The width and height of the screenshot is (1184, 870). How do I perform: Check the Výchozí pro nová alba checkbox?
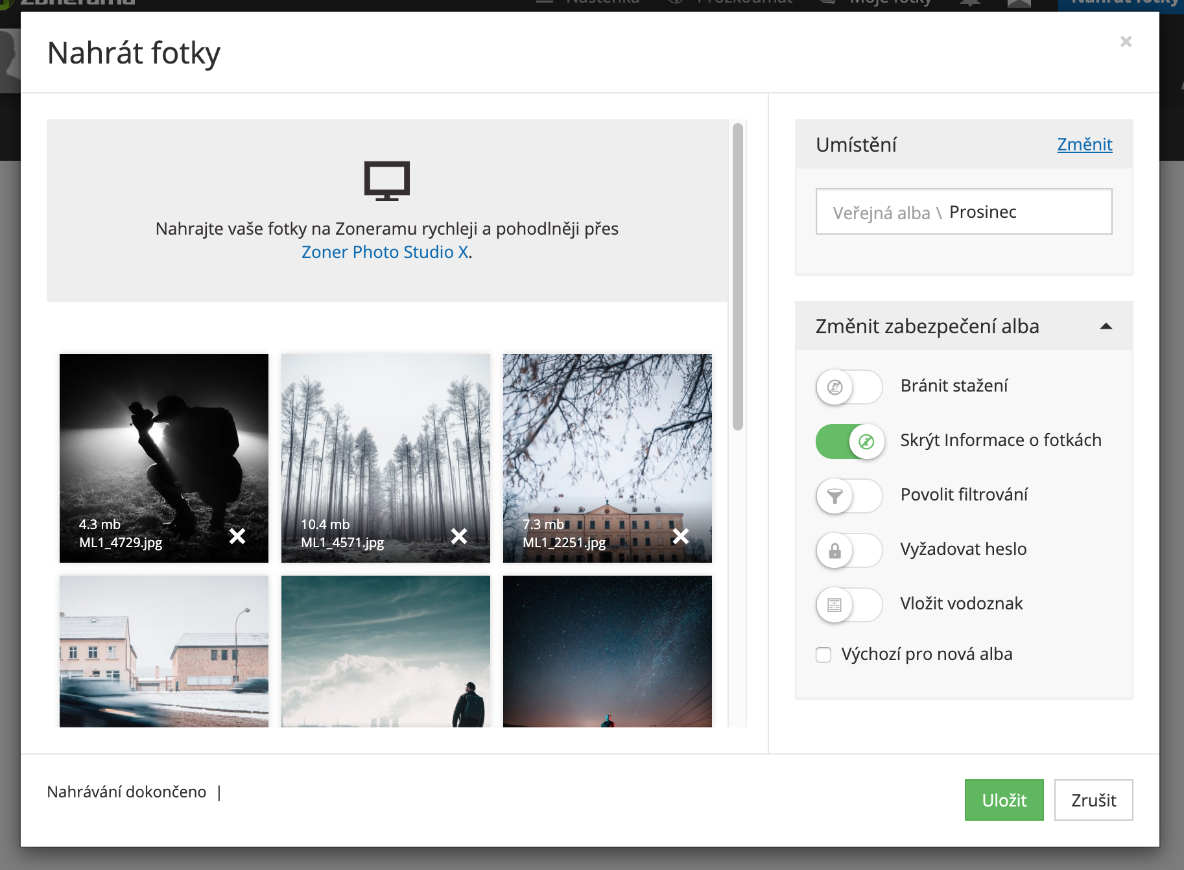point(823,655)
